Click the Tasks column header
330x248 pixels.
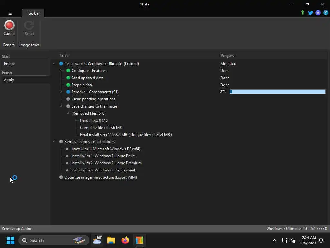point(63,56)
